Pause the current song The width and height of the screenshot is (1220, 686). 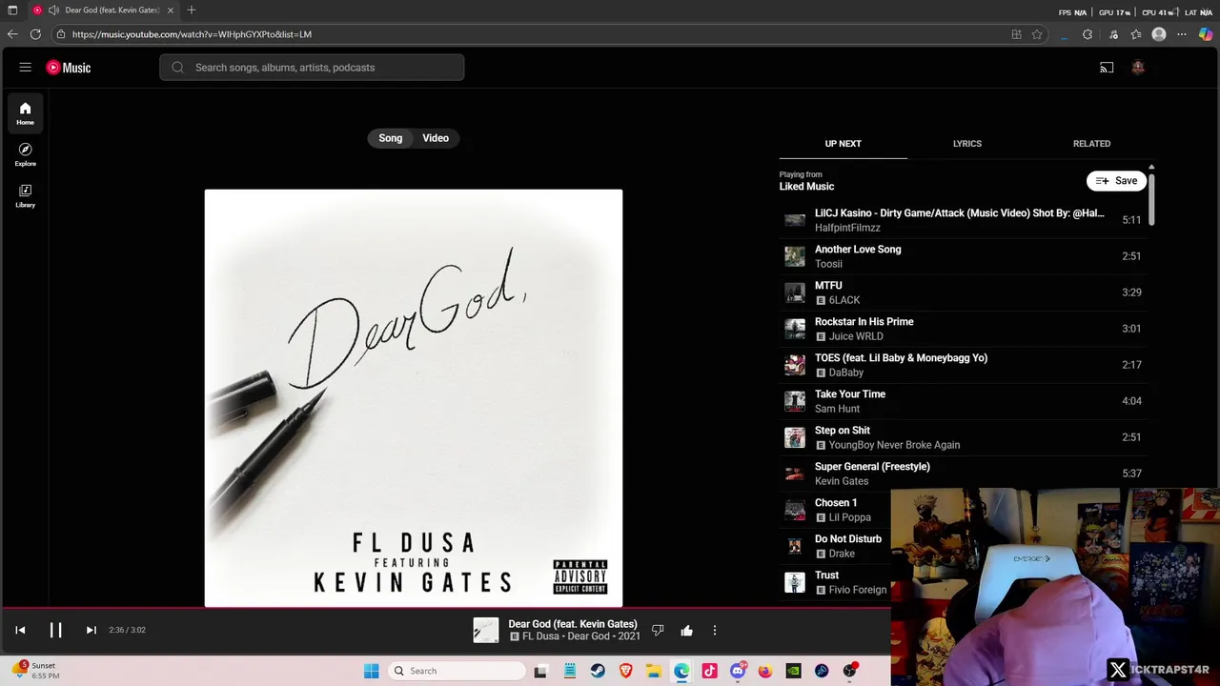(55, 630)
